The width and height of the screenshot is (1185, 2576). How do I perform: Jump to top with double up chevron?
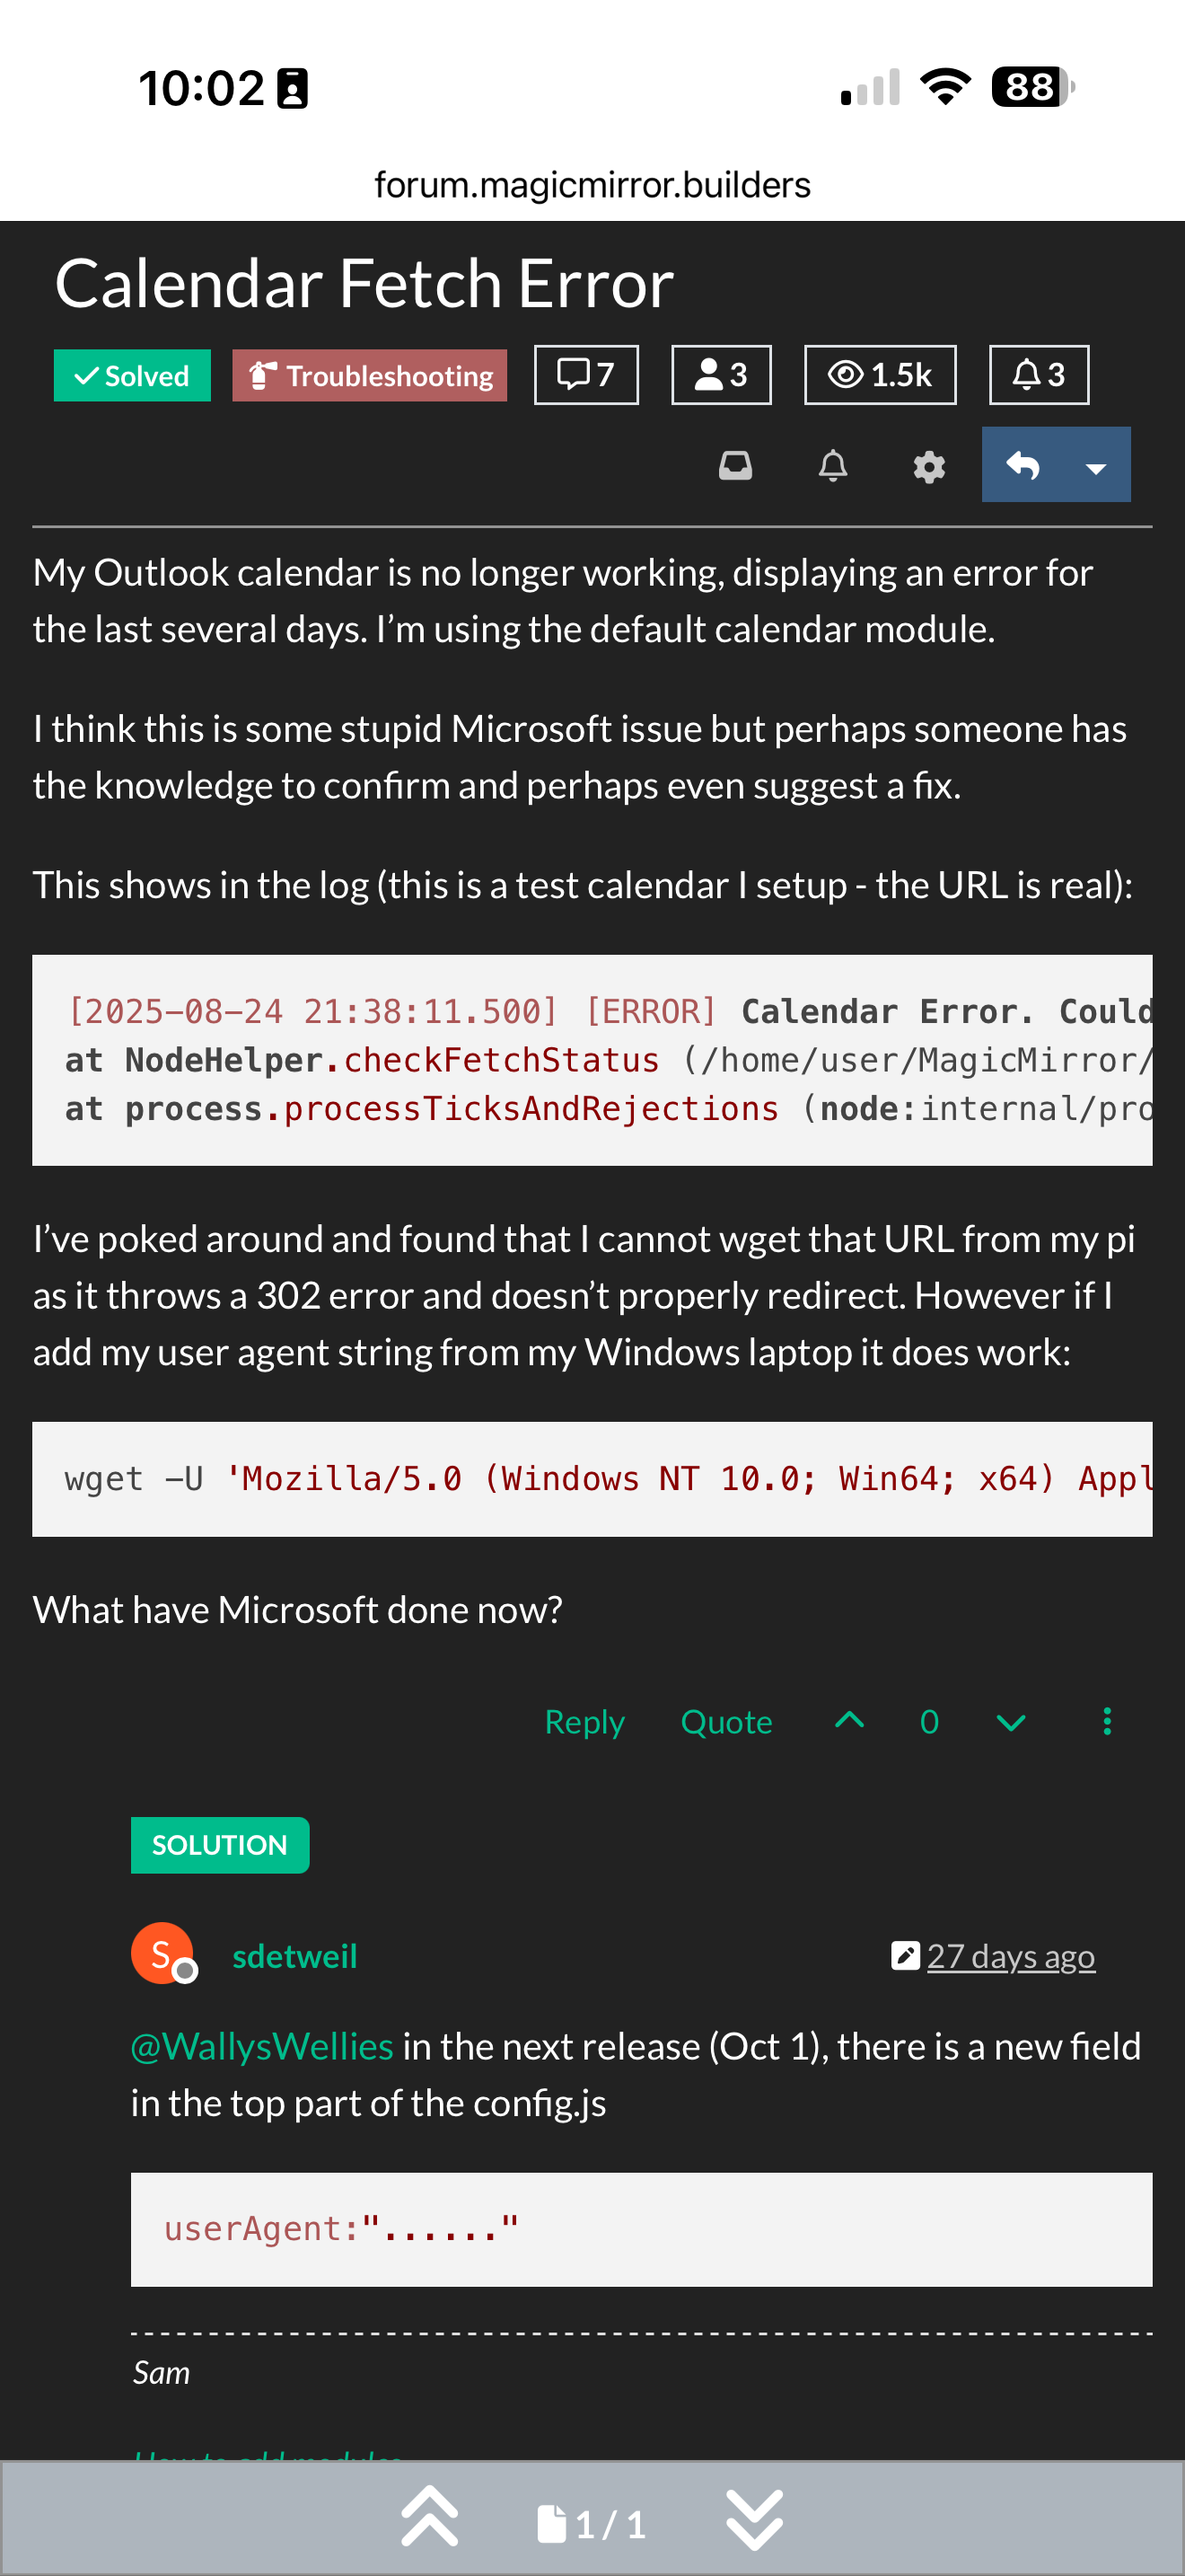[430, 2516]
